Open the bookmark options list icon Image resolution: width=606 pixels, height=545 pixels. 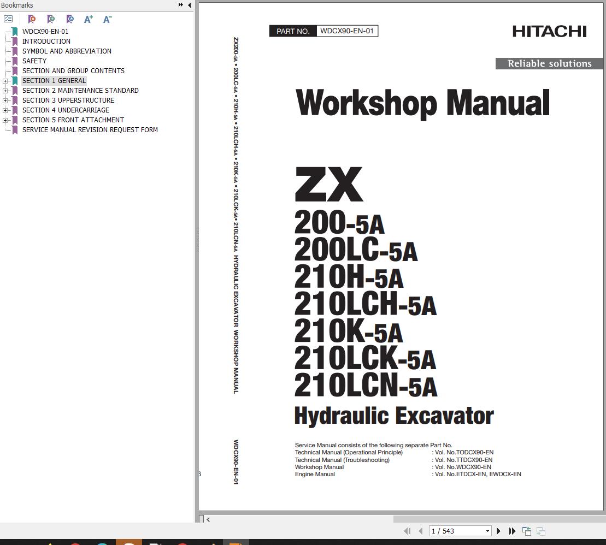pyautogui.click(x=8, y=19)
